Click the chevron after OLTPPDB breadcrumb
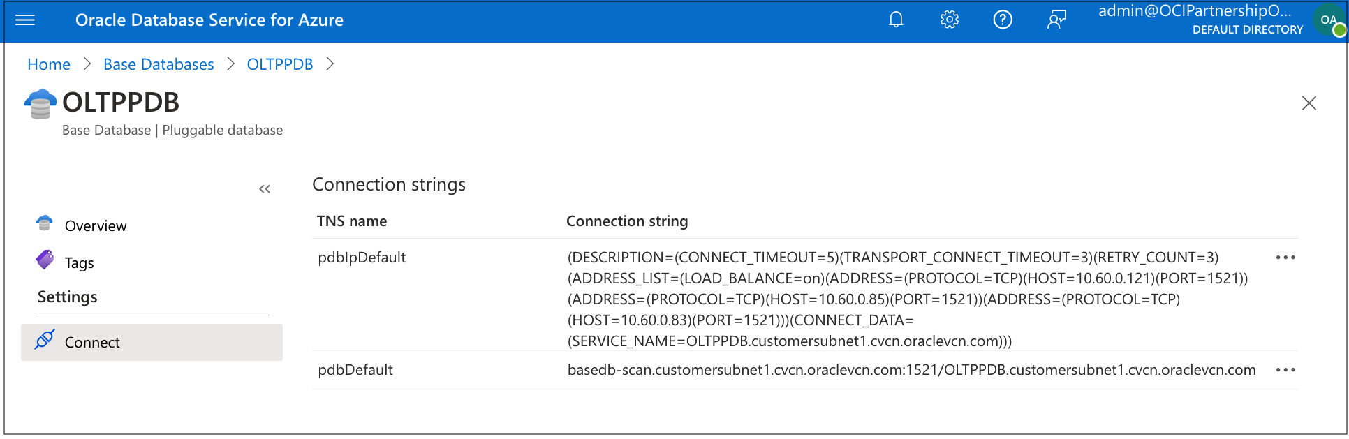This screenshot has height=439, width=1349. pyautogui.click(x=330, y=64)
